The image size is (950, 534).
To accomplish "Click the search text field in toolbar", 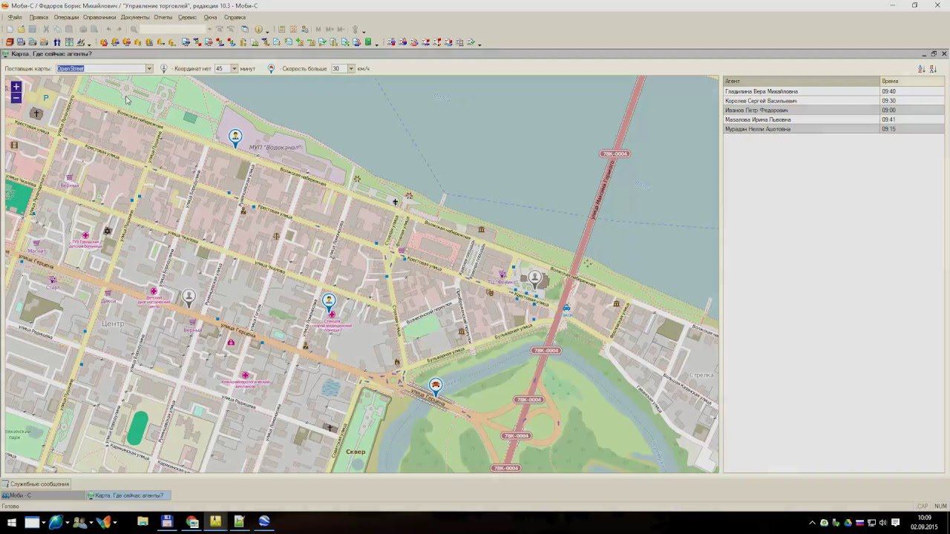I will pyautogui.click(x=172, y=30).
